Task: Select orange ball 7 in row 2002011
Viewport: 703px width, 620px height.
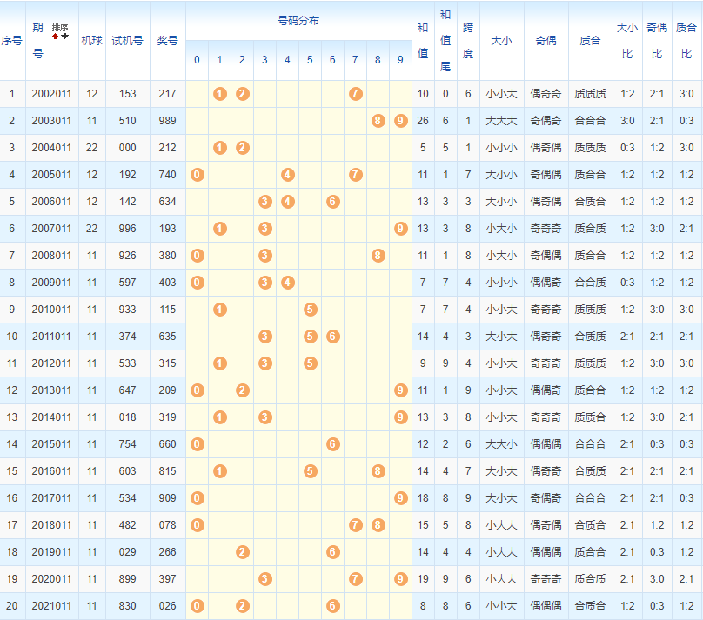Action: point(355,93)
